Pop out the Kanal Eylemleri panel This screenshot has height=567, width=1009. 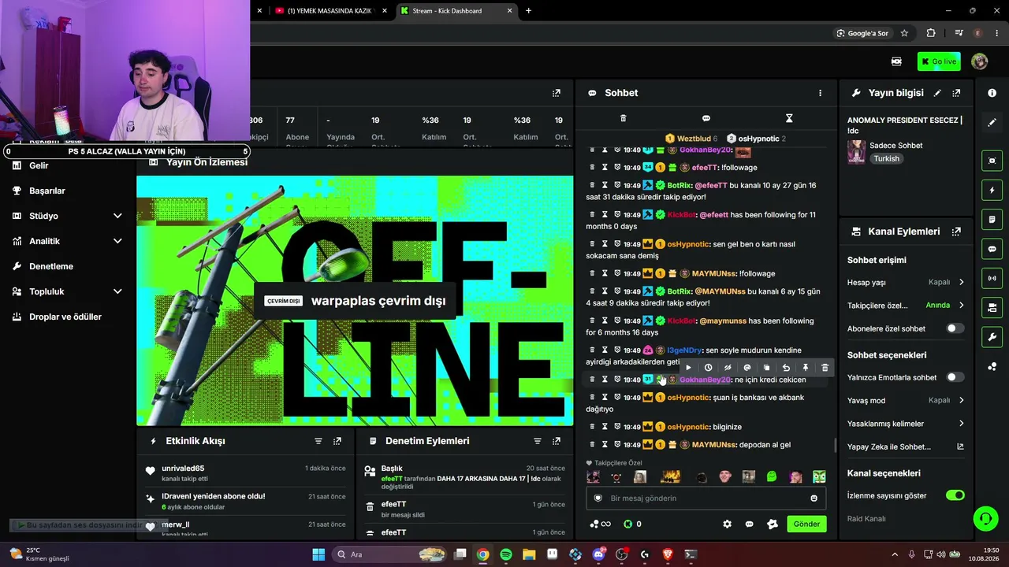coord(956,232)
